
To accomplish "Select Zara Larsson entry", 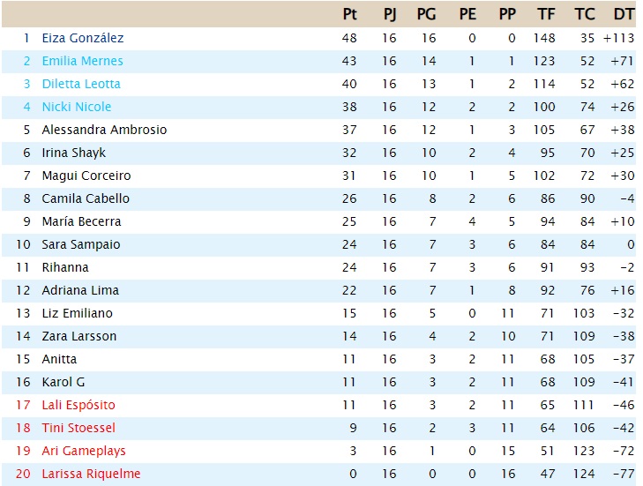I will pyautogui.click(x=79, y=336).
